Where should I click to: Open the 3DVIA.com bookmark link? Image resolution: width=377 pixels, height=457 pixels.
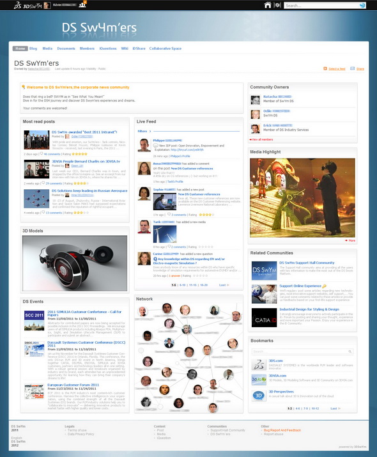point(277,376)
